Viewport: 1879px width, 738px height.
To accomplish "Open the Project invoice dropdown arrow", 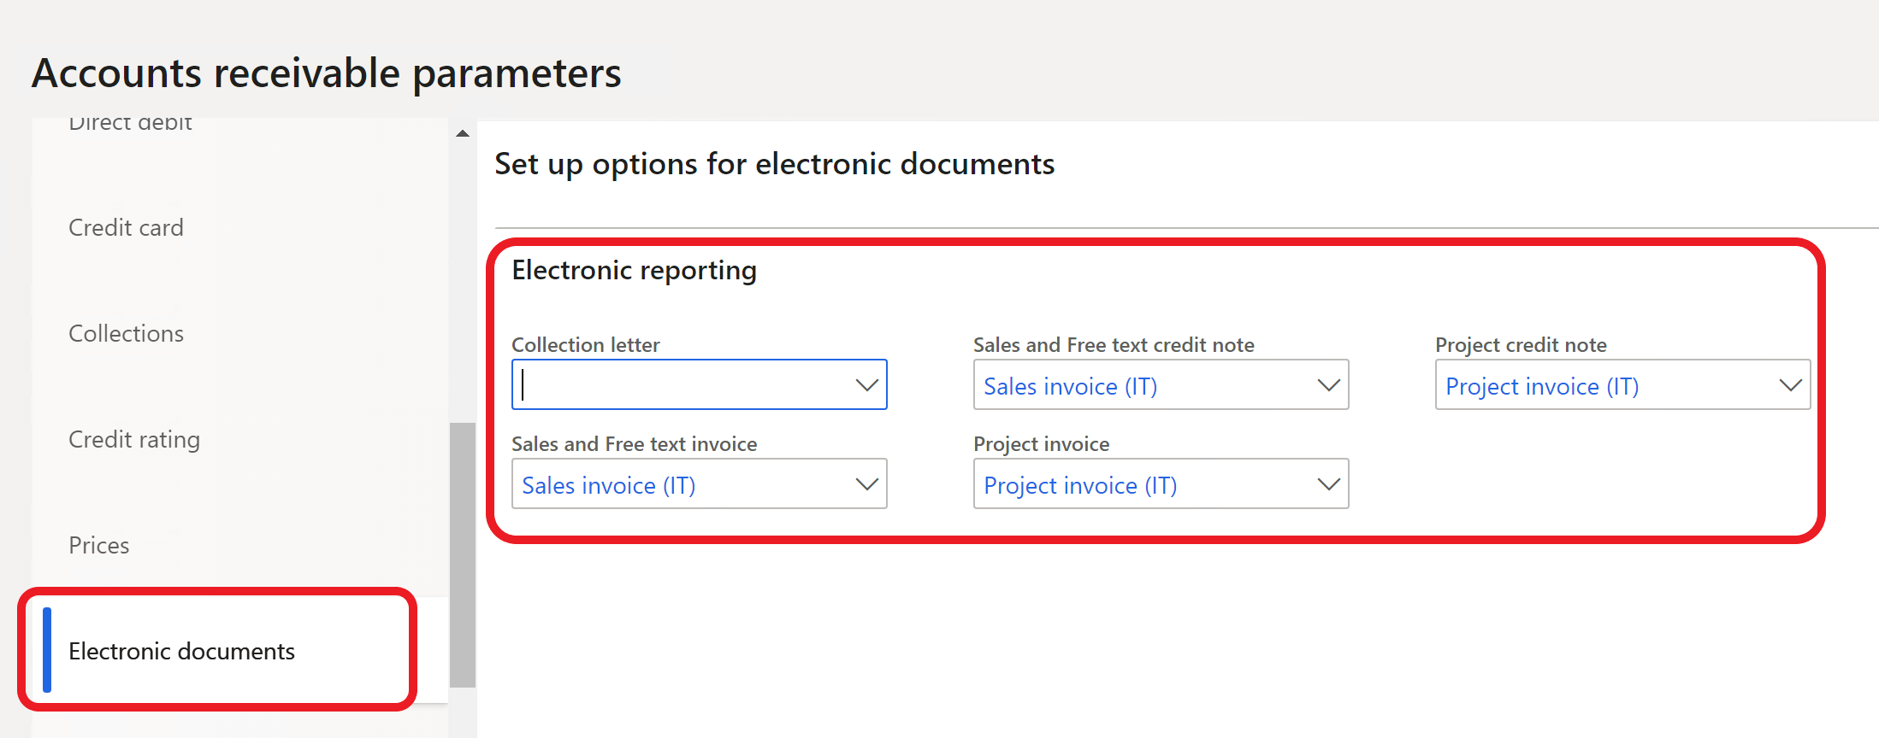I will pos(1328,484).
